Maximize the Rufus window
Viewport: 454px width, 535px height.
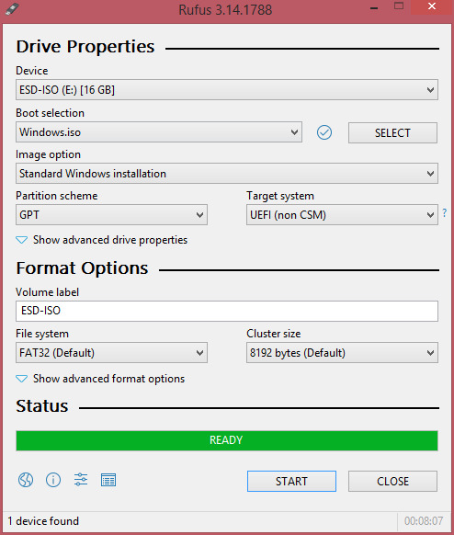[x=399, y=6]
